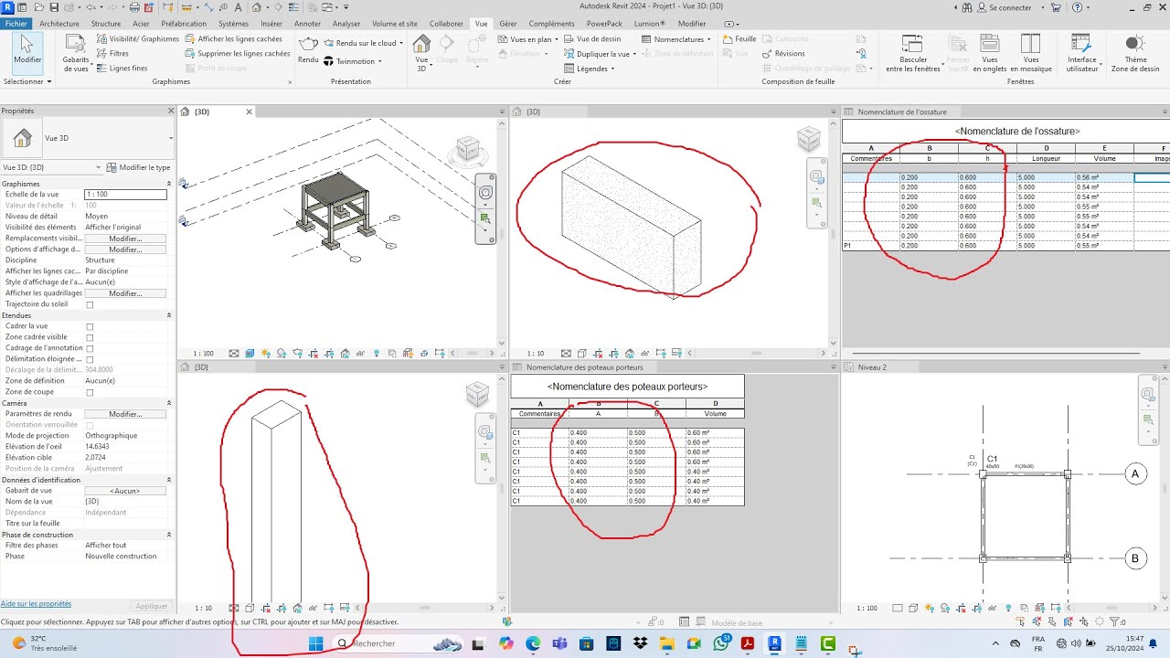1170x658 pixels.
Task: Open Interface utilisateur dropdown
Action: 1082,53
